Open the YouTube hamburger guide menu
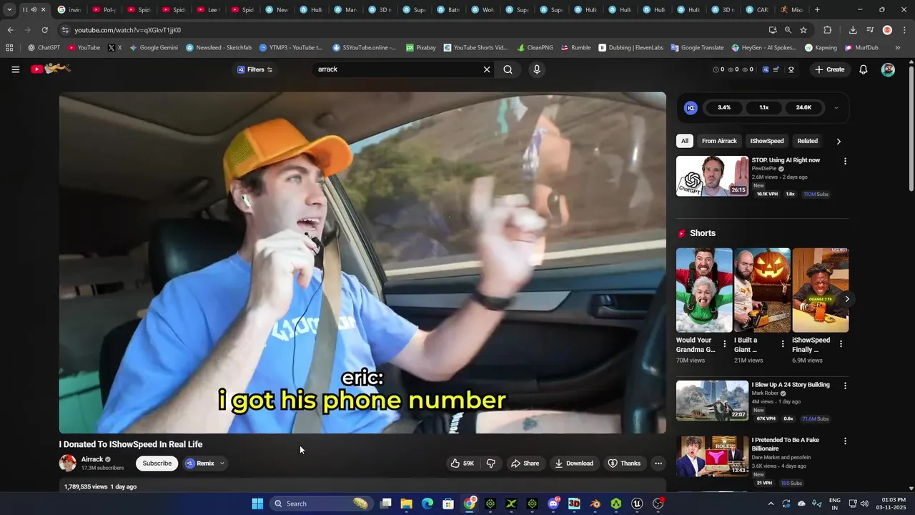Viewport: 915px width, 515px height. (x=15, y=69)
